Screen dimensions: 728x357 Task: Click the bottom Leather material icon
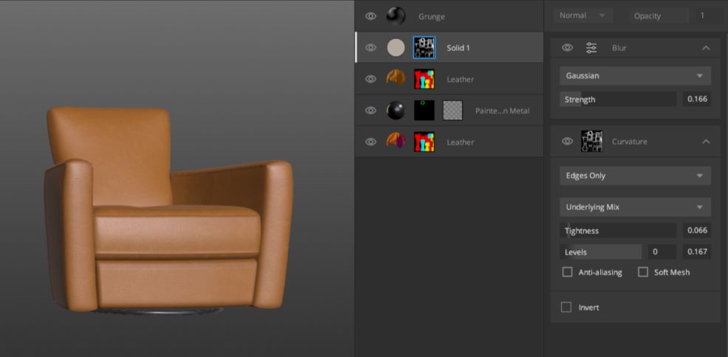pos(395,140)
